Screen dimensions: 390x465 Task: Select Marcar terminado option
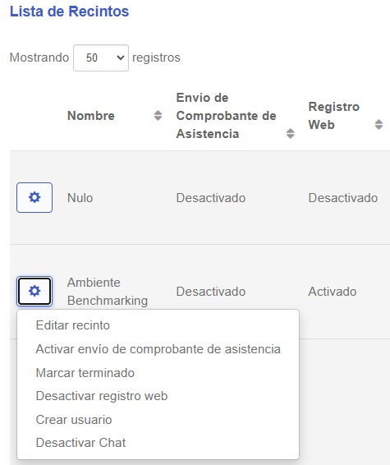coord(85,373)
